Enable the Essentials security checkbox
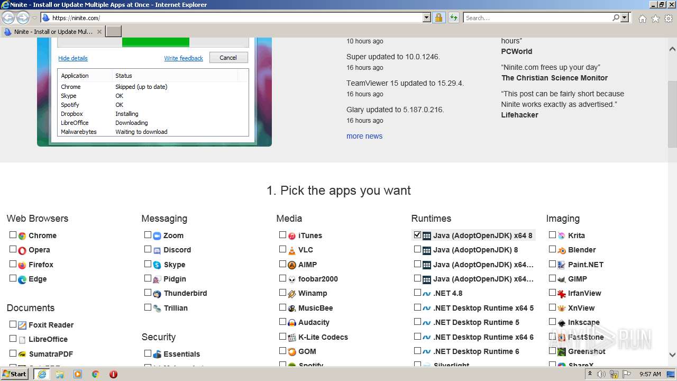 tap(148, 353)
